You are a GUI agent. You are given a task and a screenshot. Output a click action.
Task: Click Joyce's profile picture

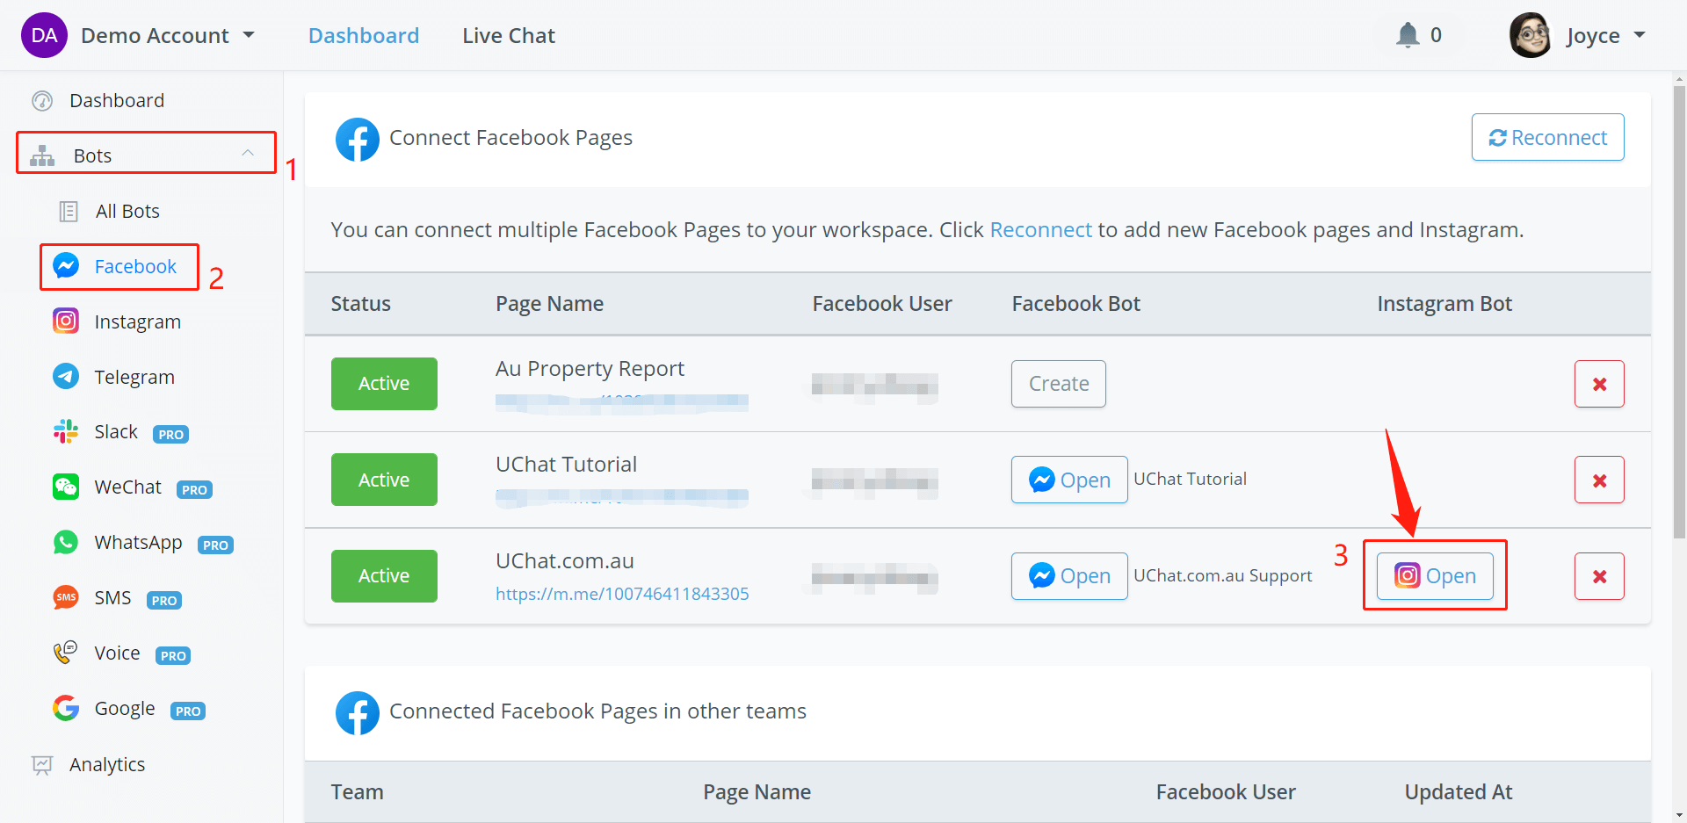click(x=1531, y=35)
